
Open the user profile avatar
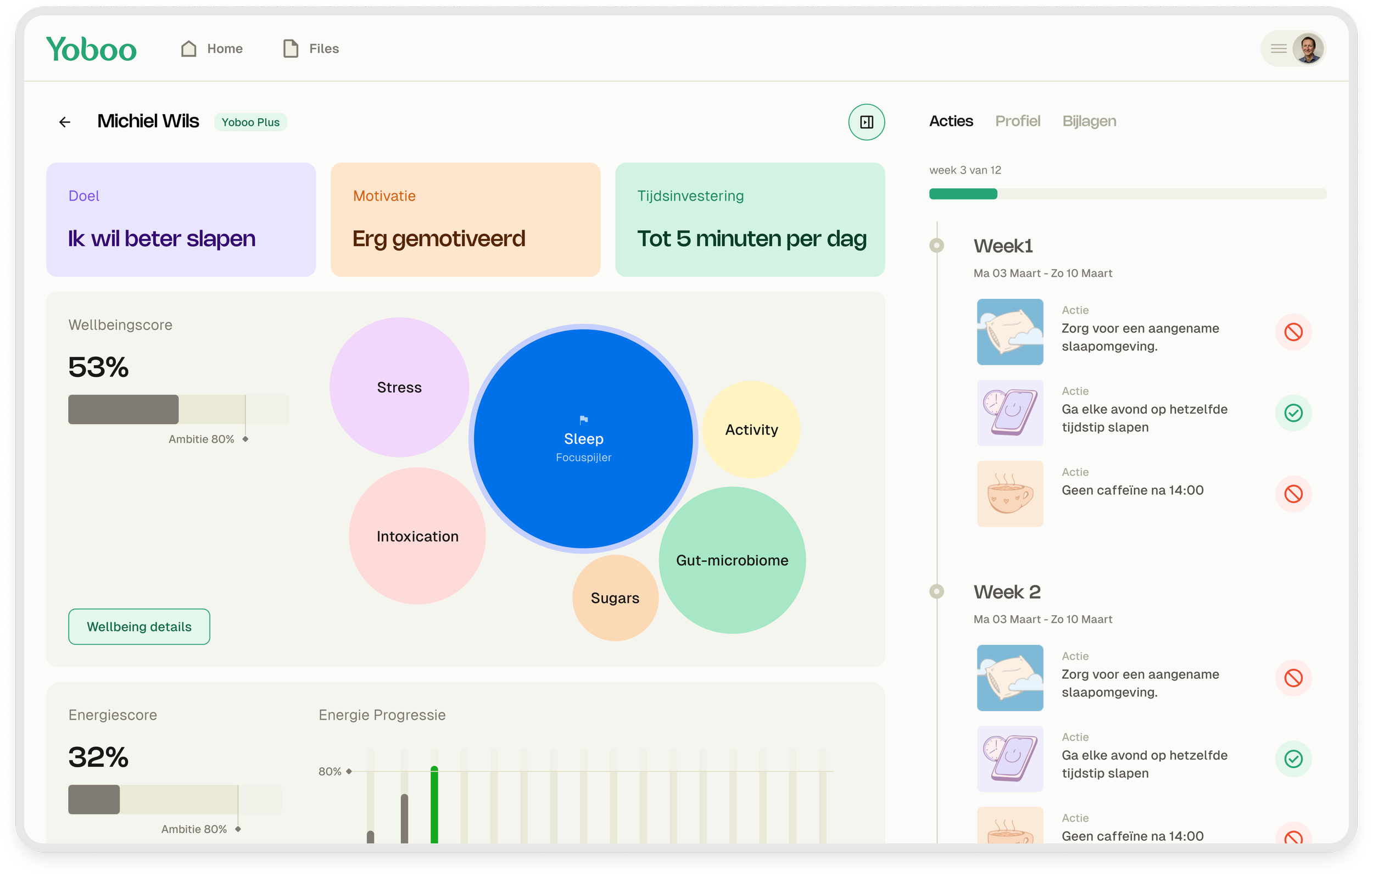click(1308, 49)
